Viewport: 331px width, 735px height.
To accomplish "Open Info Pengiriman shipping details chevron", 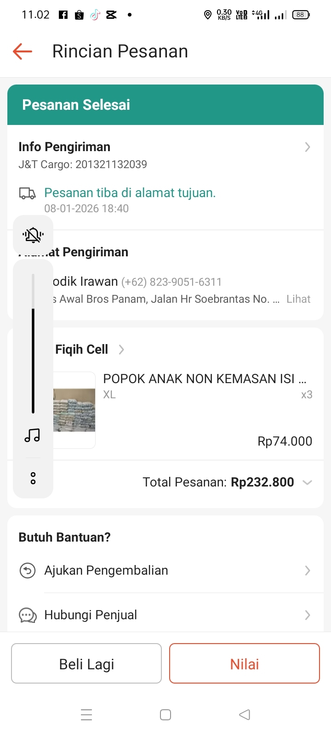I will click(308, 147).
